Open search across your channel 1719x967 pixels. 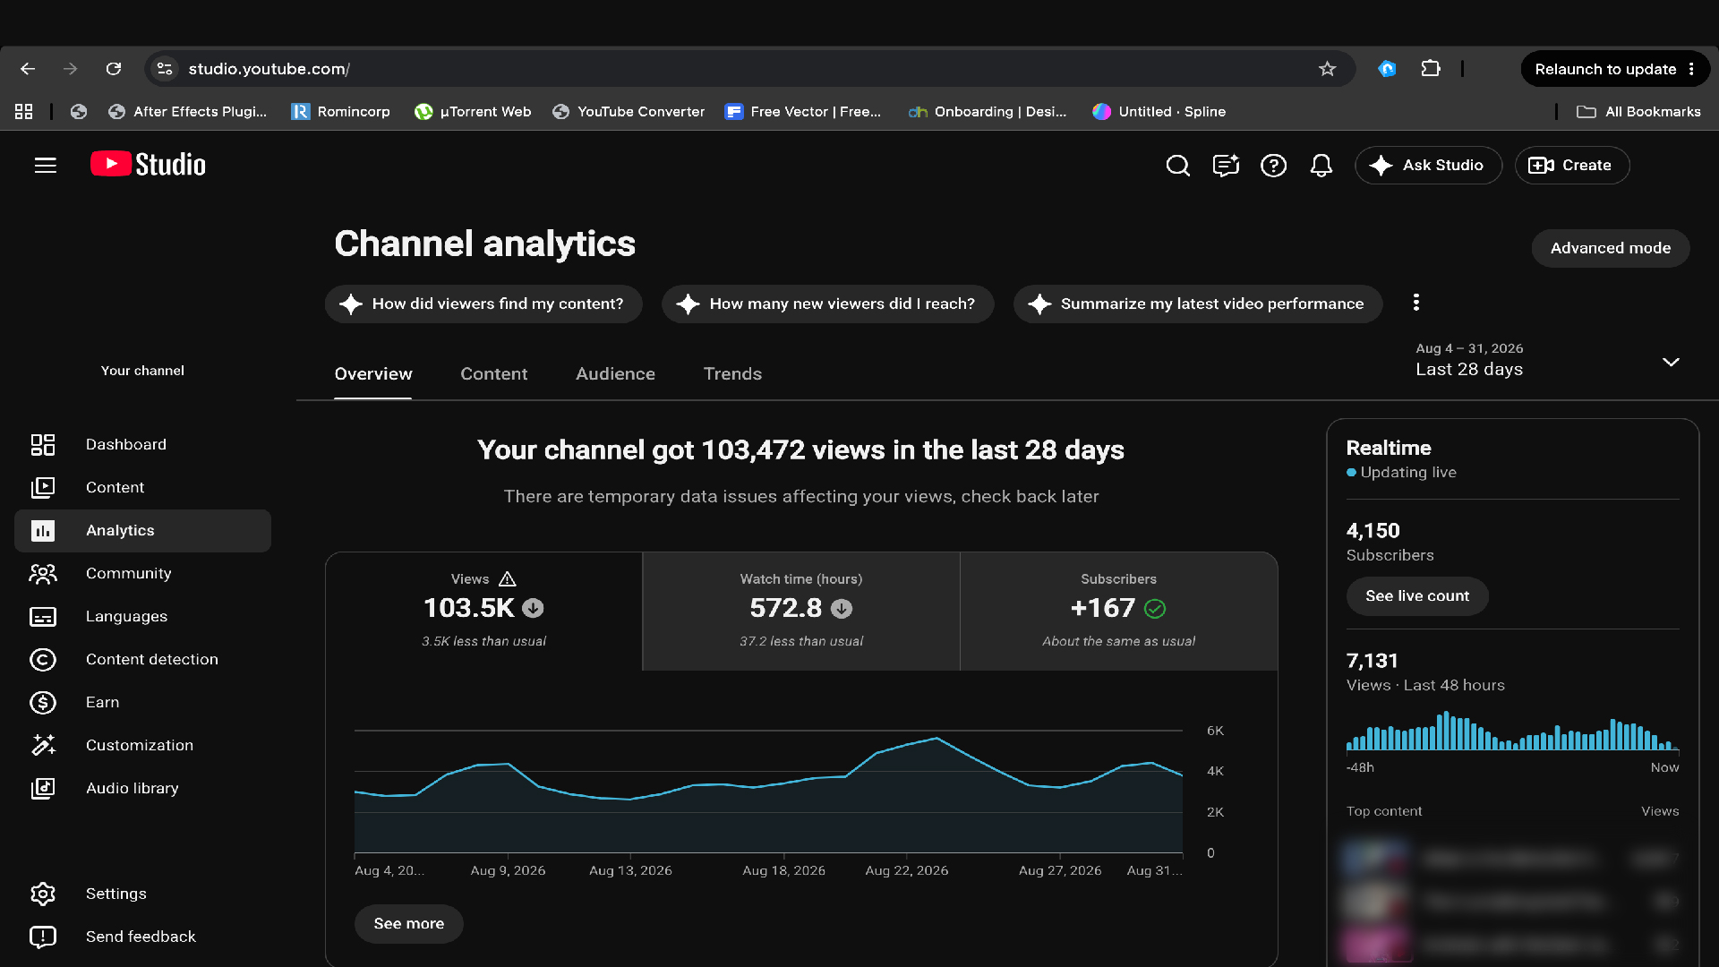1177,165
